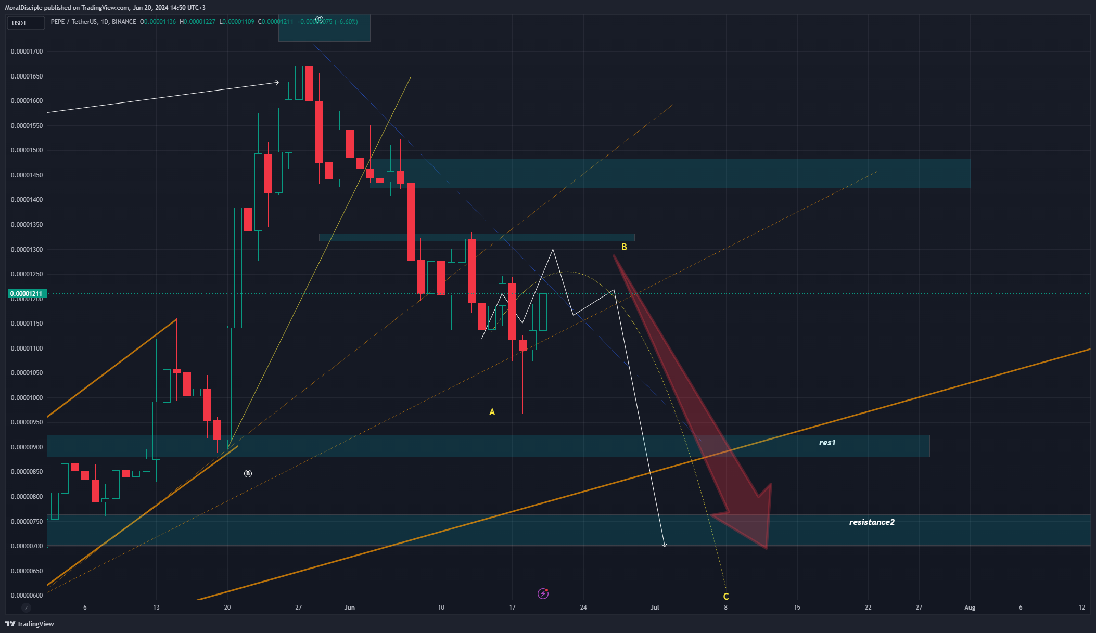Click the open value O0.00001136
This screenshot has height=633, width=1096.
click(158, 22)
